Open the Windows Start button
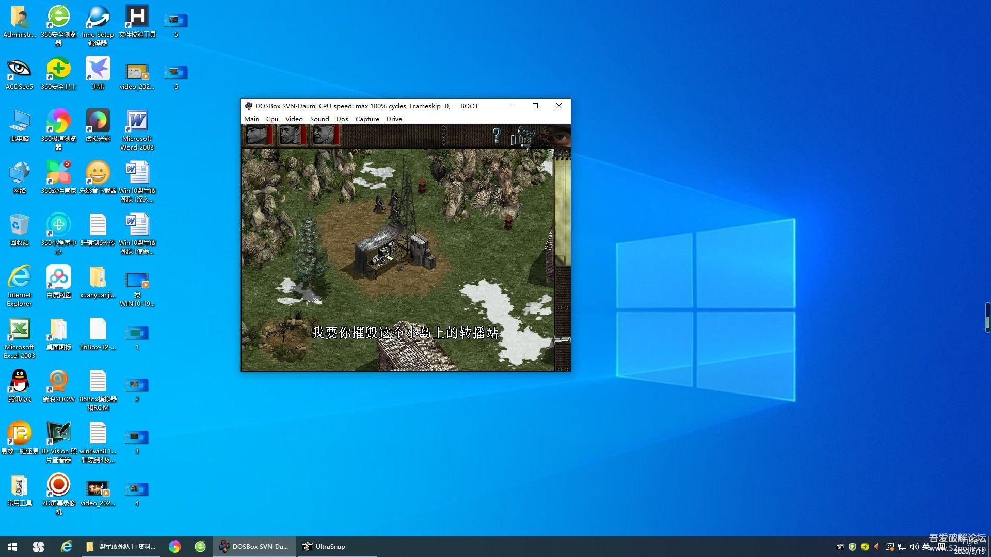The height and width of the screenshot is (557, 991). click(x=12, y=547)
